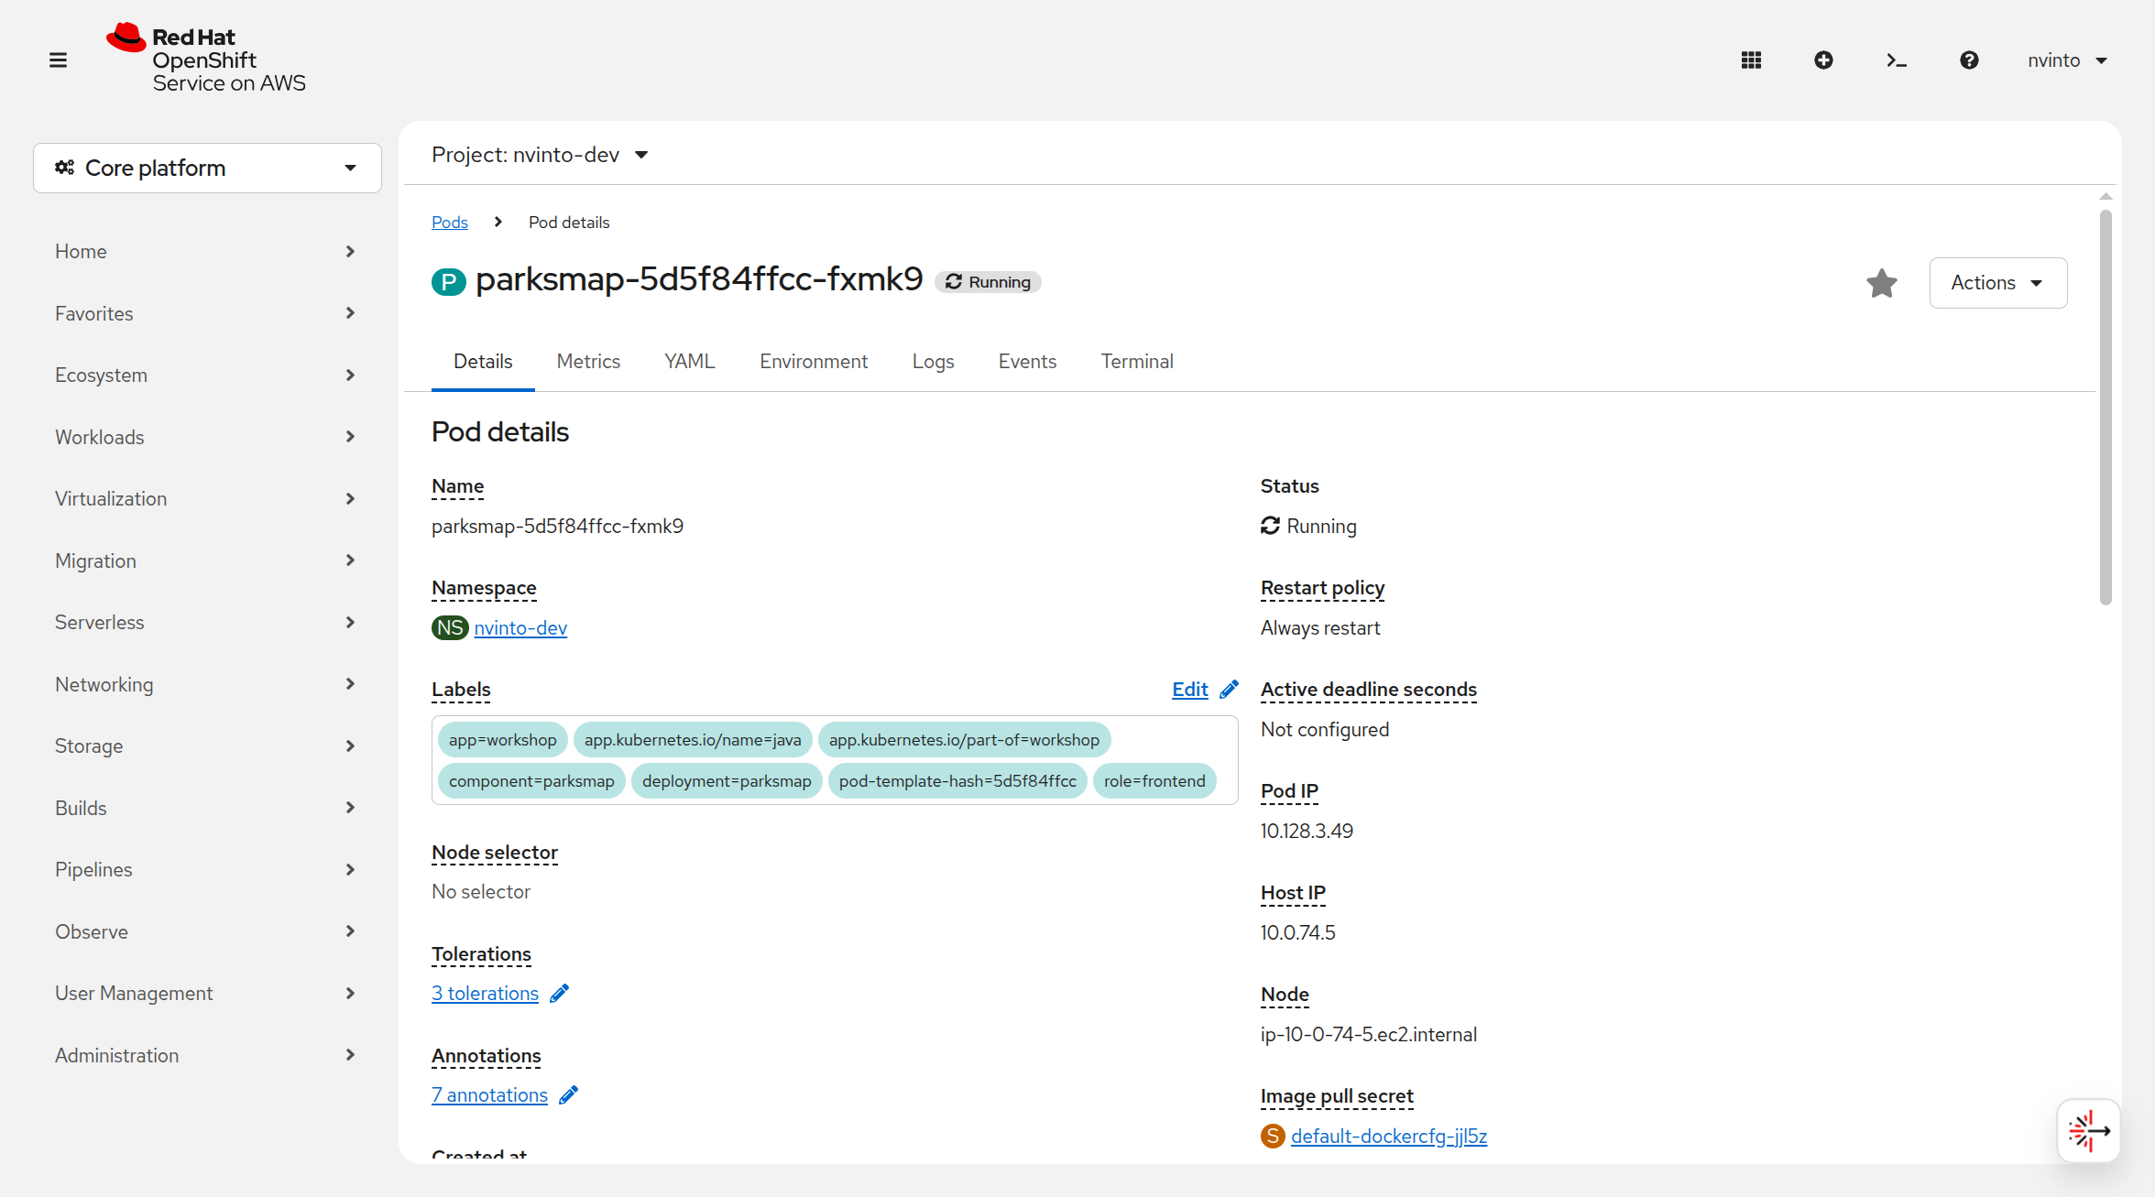Click the Core platform perspective gears icon

pyautogui.click(x=65, y=168)
